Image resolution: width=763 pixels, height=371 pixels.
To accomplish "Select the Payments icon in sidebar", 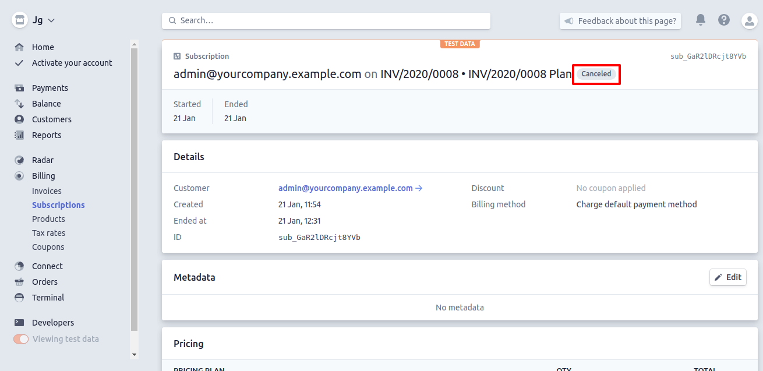I will 20,88.
